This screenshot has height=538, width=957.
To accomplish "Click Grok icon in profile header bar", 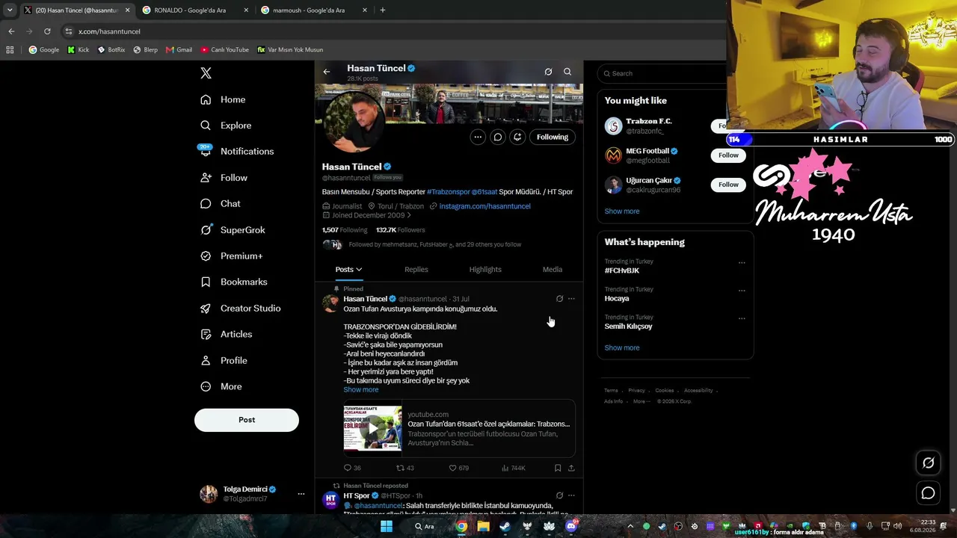I will 548,72.
